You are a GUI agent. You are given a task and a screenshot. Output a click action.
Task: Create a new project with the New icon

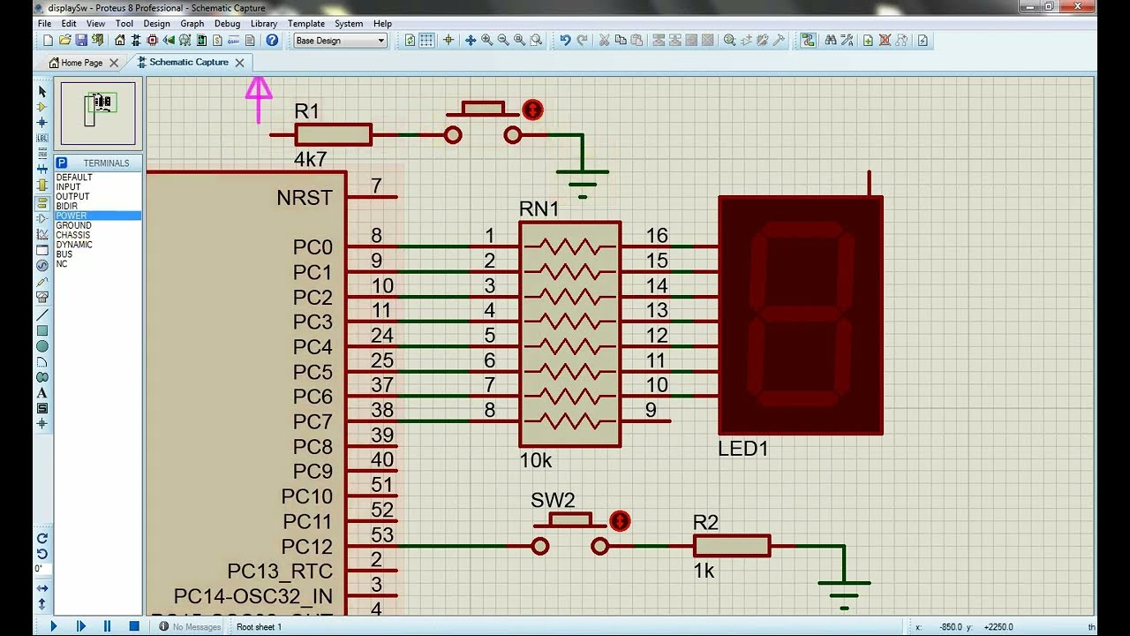[49, 41]
